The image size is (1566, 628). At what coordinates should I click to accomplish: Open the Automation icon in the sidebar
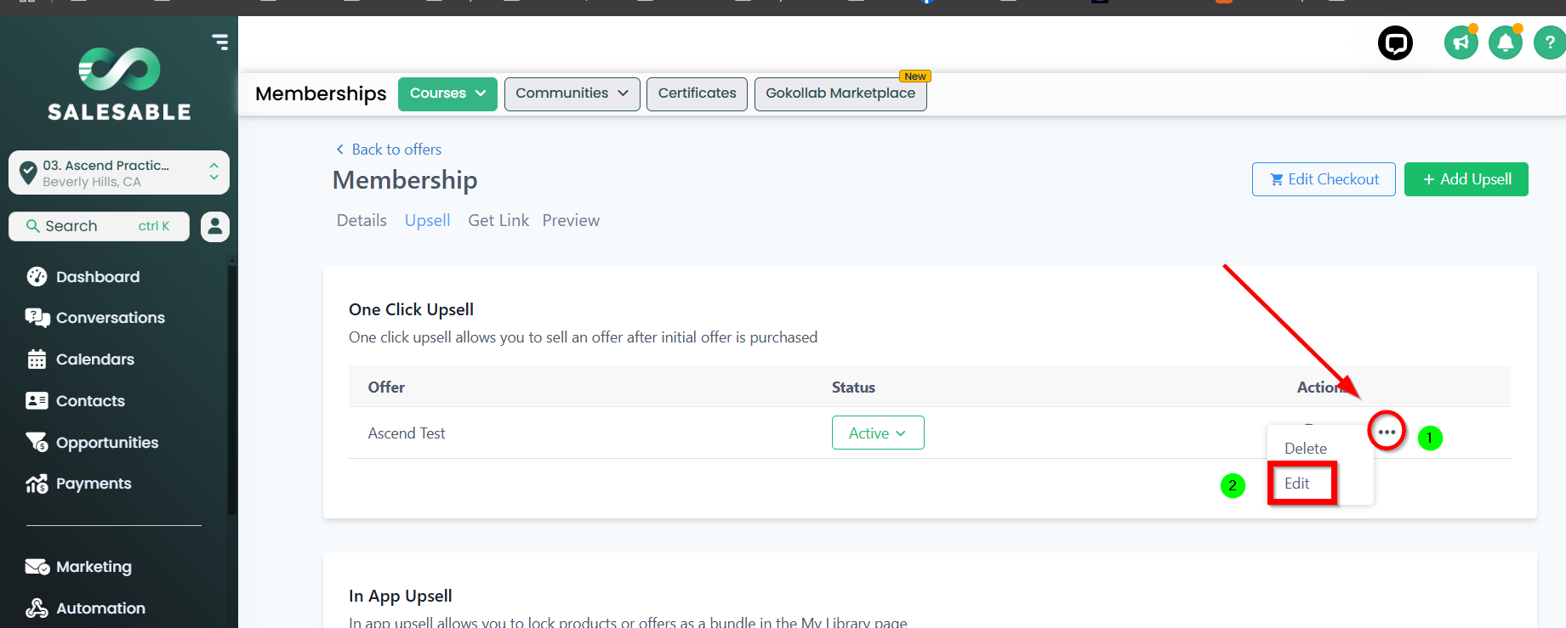pos(37,608)
